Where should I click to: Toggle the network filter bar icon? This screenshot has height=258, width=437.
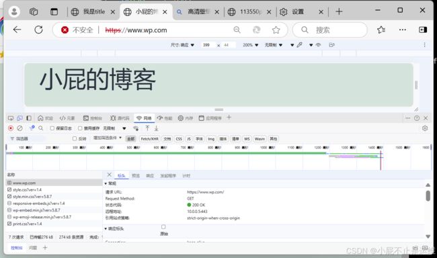tap(32, 128)
